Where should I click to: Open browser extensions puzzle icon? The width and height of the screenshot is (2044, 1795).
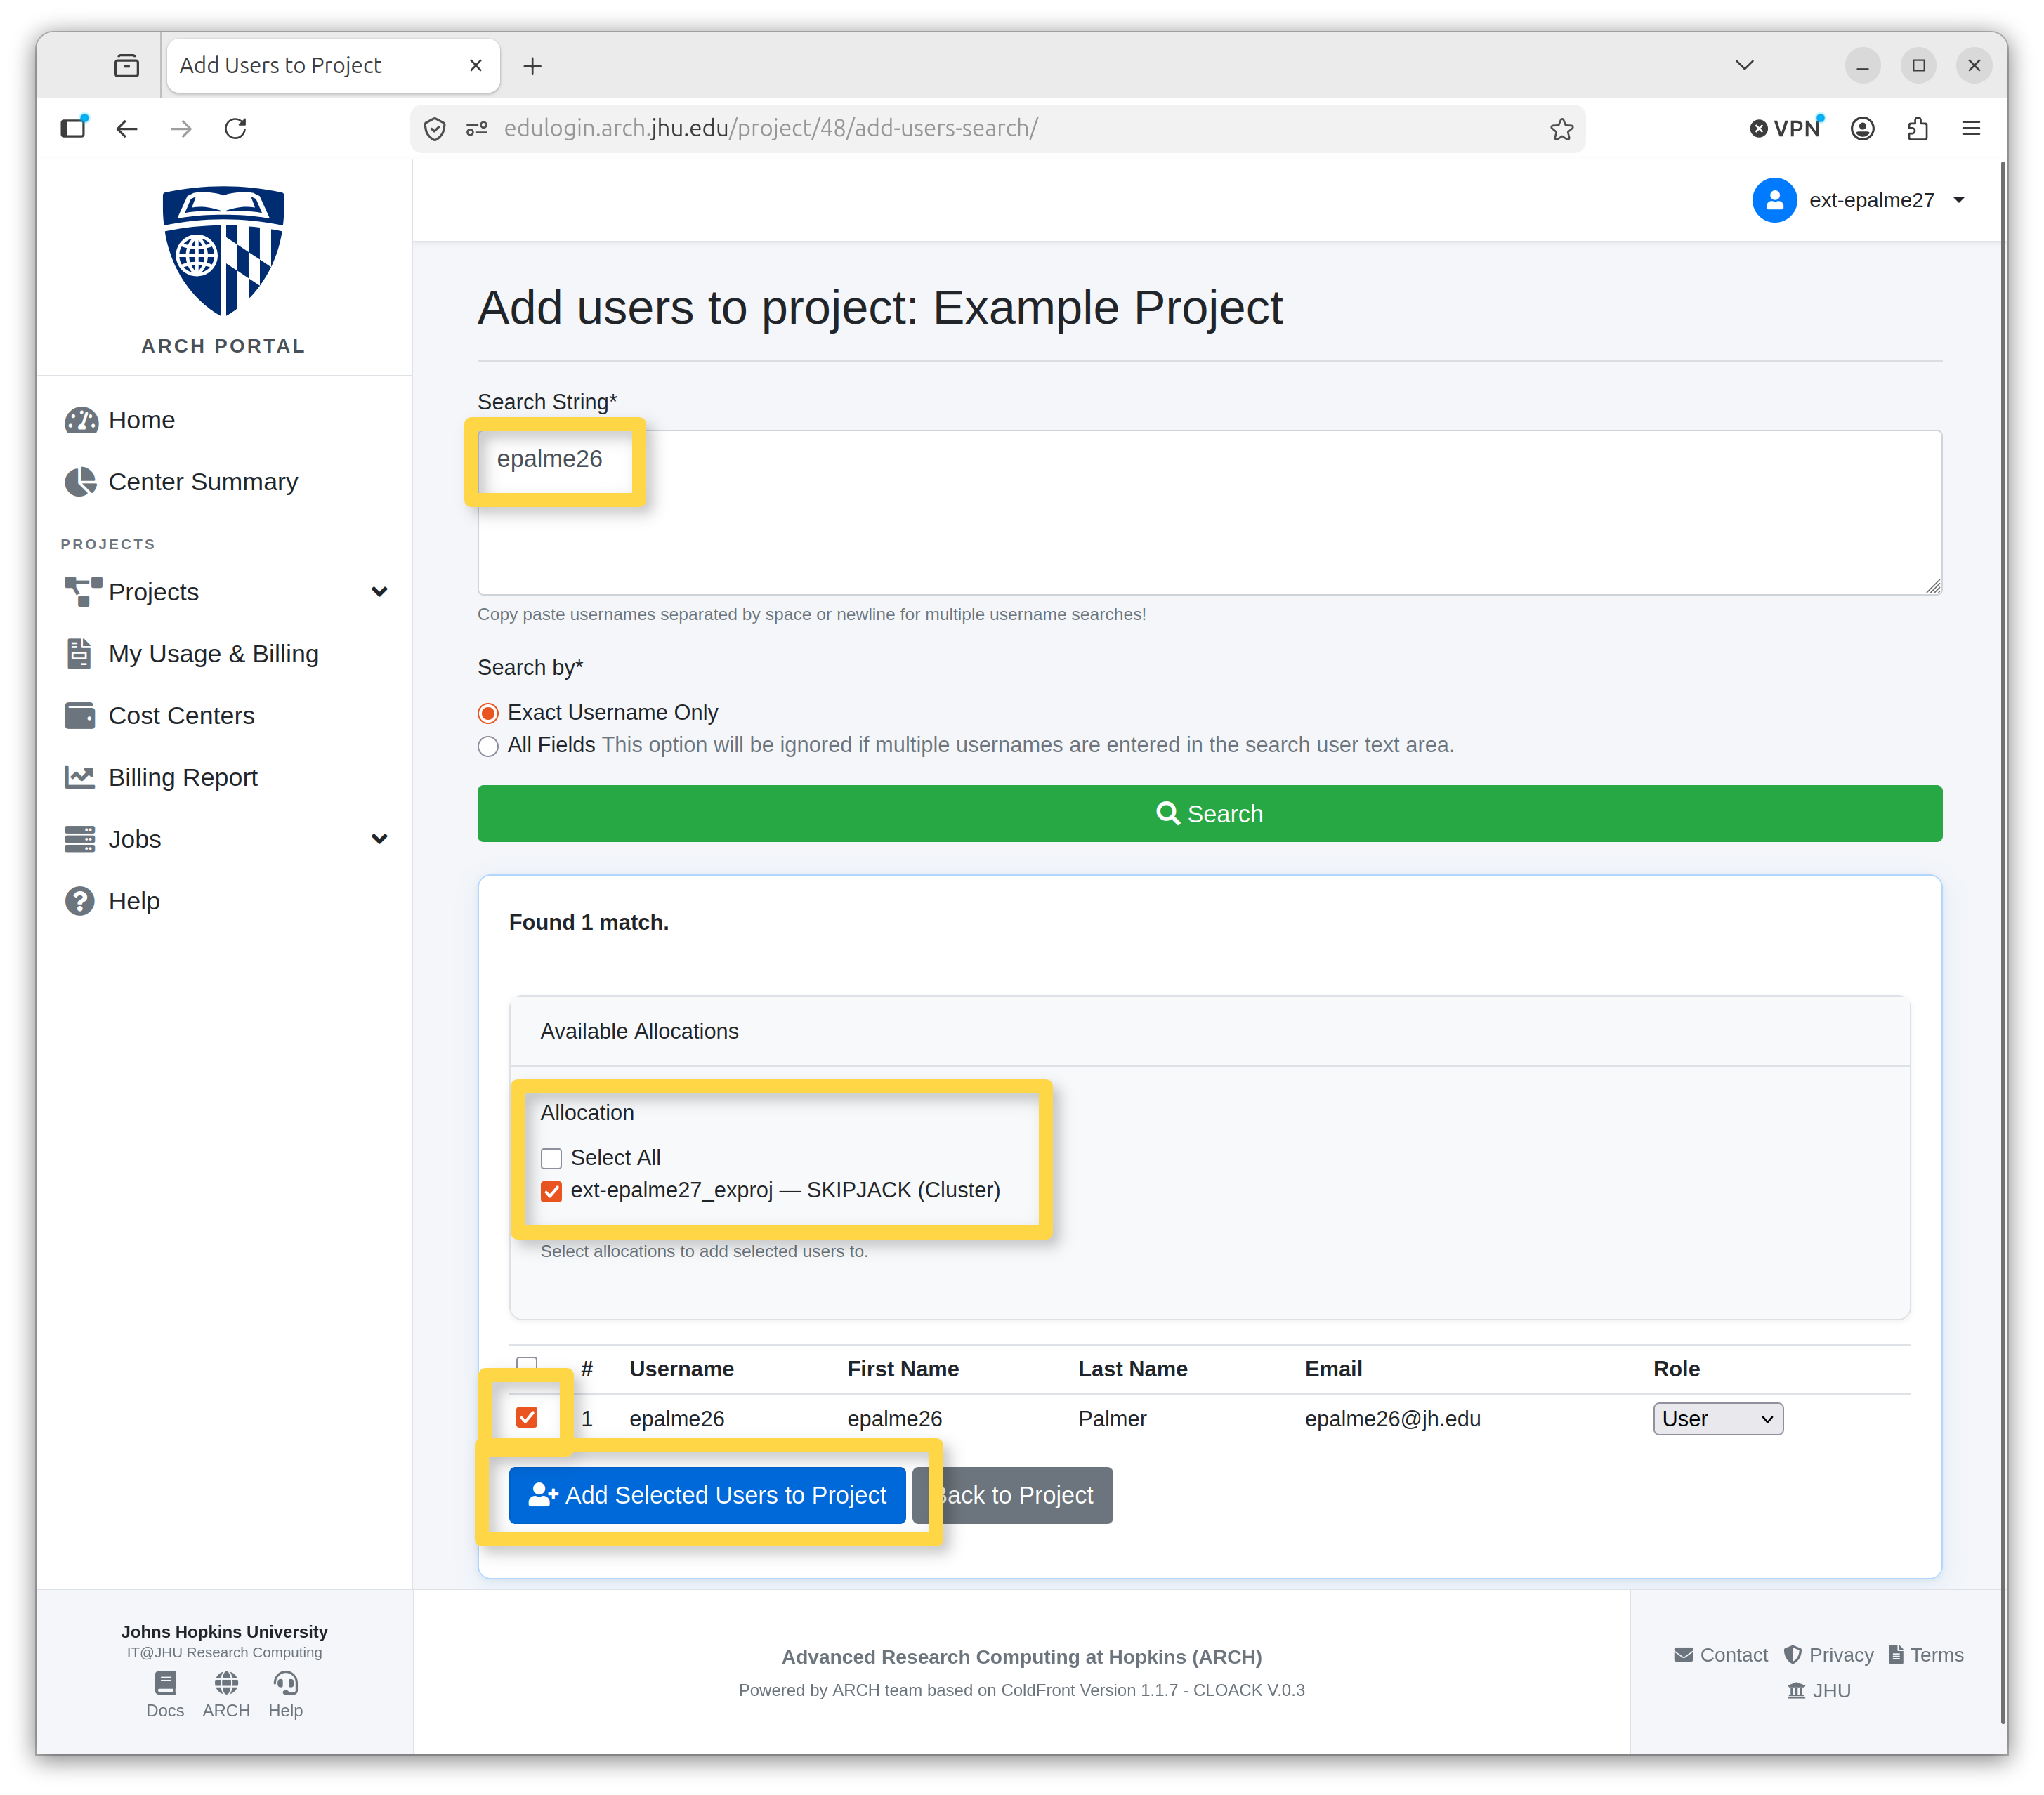click(1917, 129)
